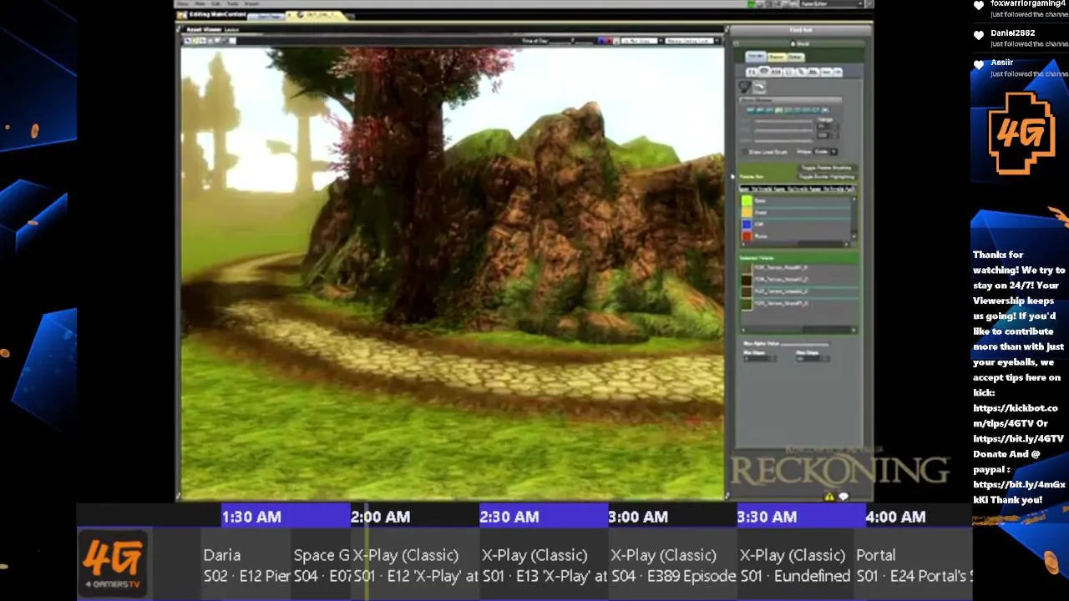1069x601 pixels.
Task: Click the 4 Gamers TV logo beside schedule
Action: click(113, 564)
